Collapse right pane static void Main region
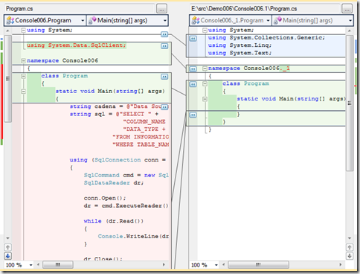 click(x=205, y=99)
